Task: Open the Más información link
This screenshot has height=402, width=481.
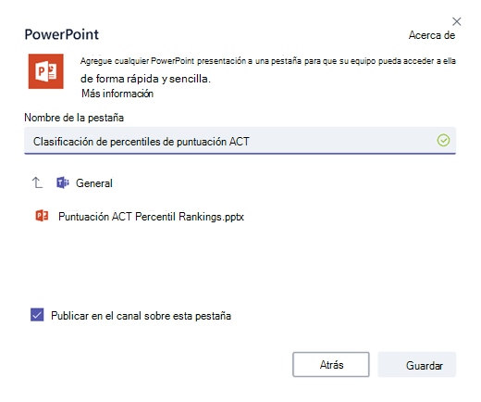Action: pyautogui.click(x=117, y=94)
